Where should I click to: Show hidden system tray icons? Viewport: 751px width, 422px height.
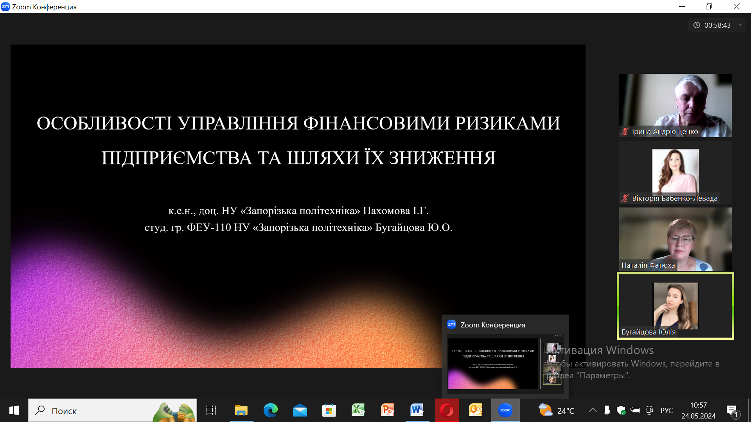click(593, 410)
